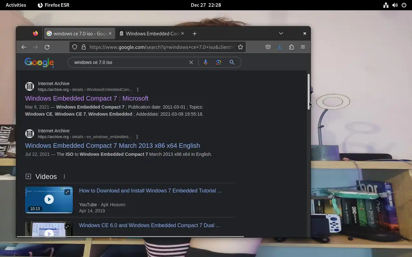Image resolution: width=412 pixels, height=257 pixels.
Task: Click the Save to Pocket icon
Action: [x=268, y=47]
